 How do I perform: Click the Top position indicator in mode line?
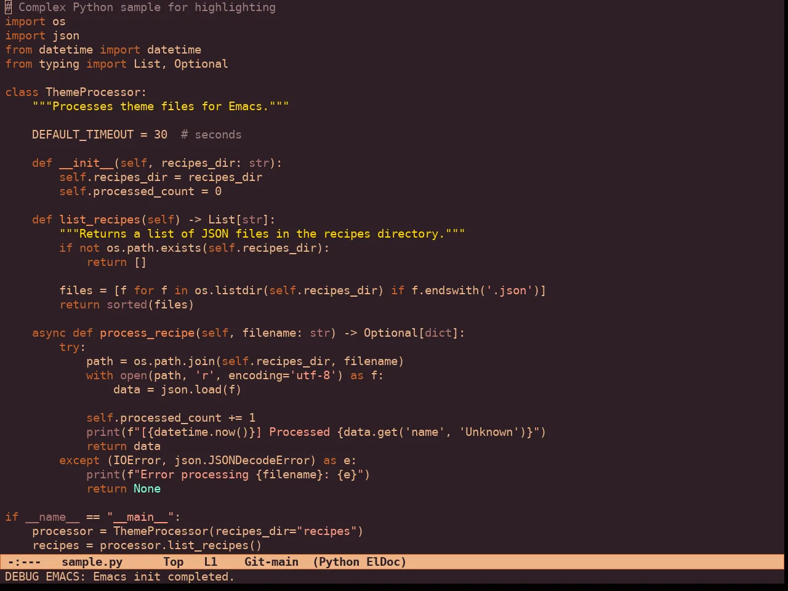pyautogui.click(x=173, y=562)
